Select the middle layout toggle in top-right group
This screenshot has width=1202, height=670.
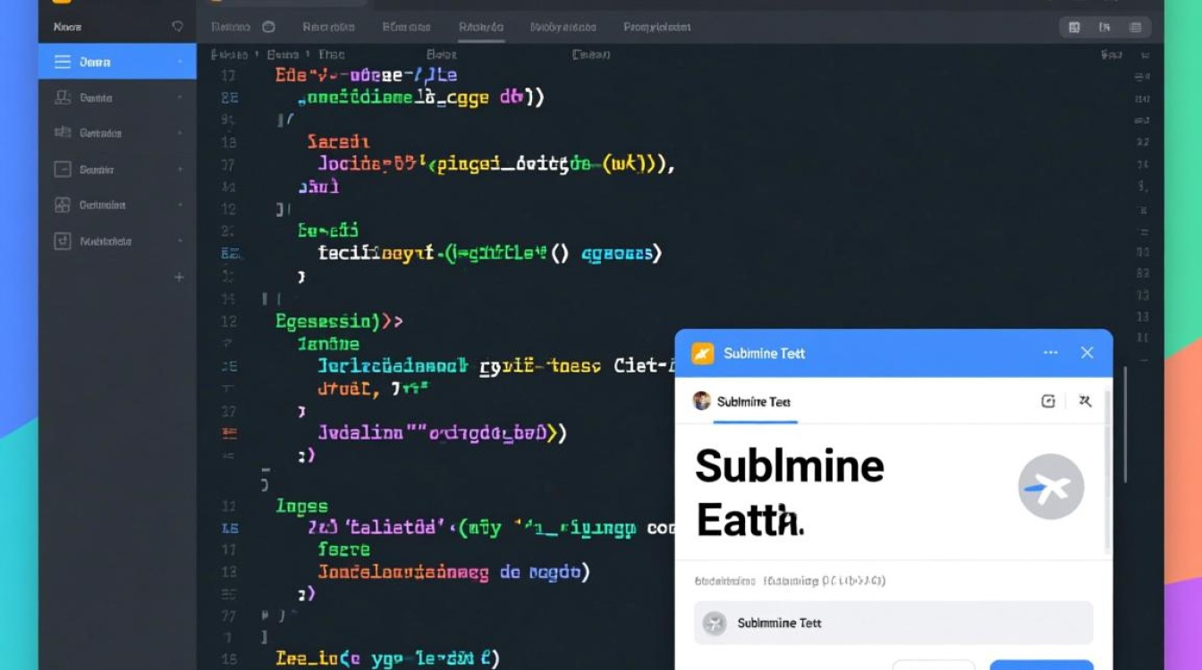tap(1105, 28)
